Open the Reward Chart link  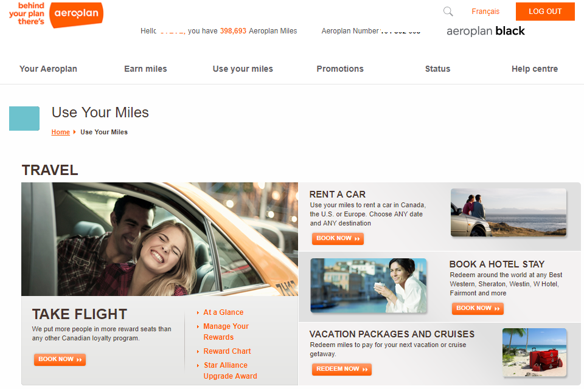227,351
